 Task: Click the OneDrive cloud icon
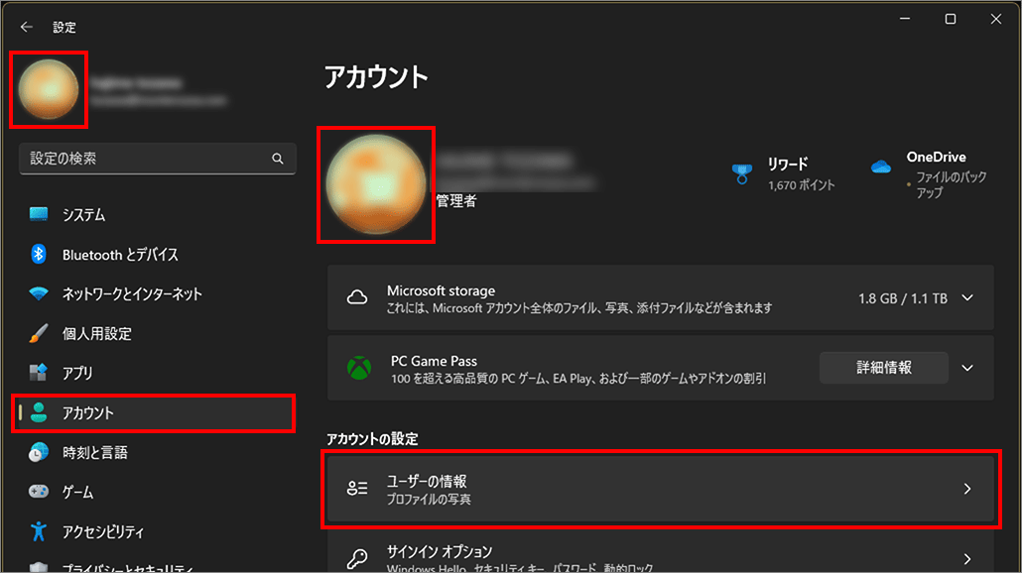880,167
